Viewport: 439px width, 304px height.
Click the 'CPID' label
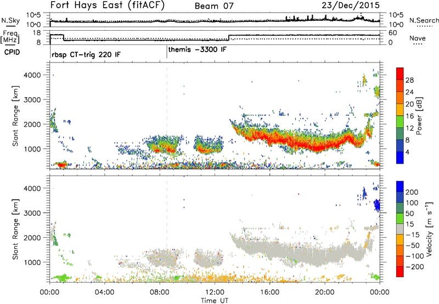tap(12, 52)
